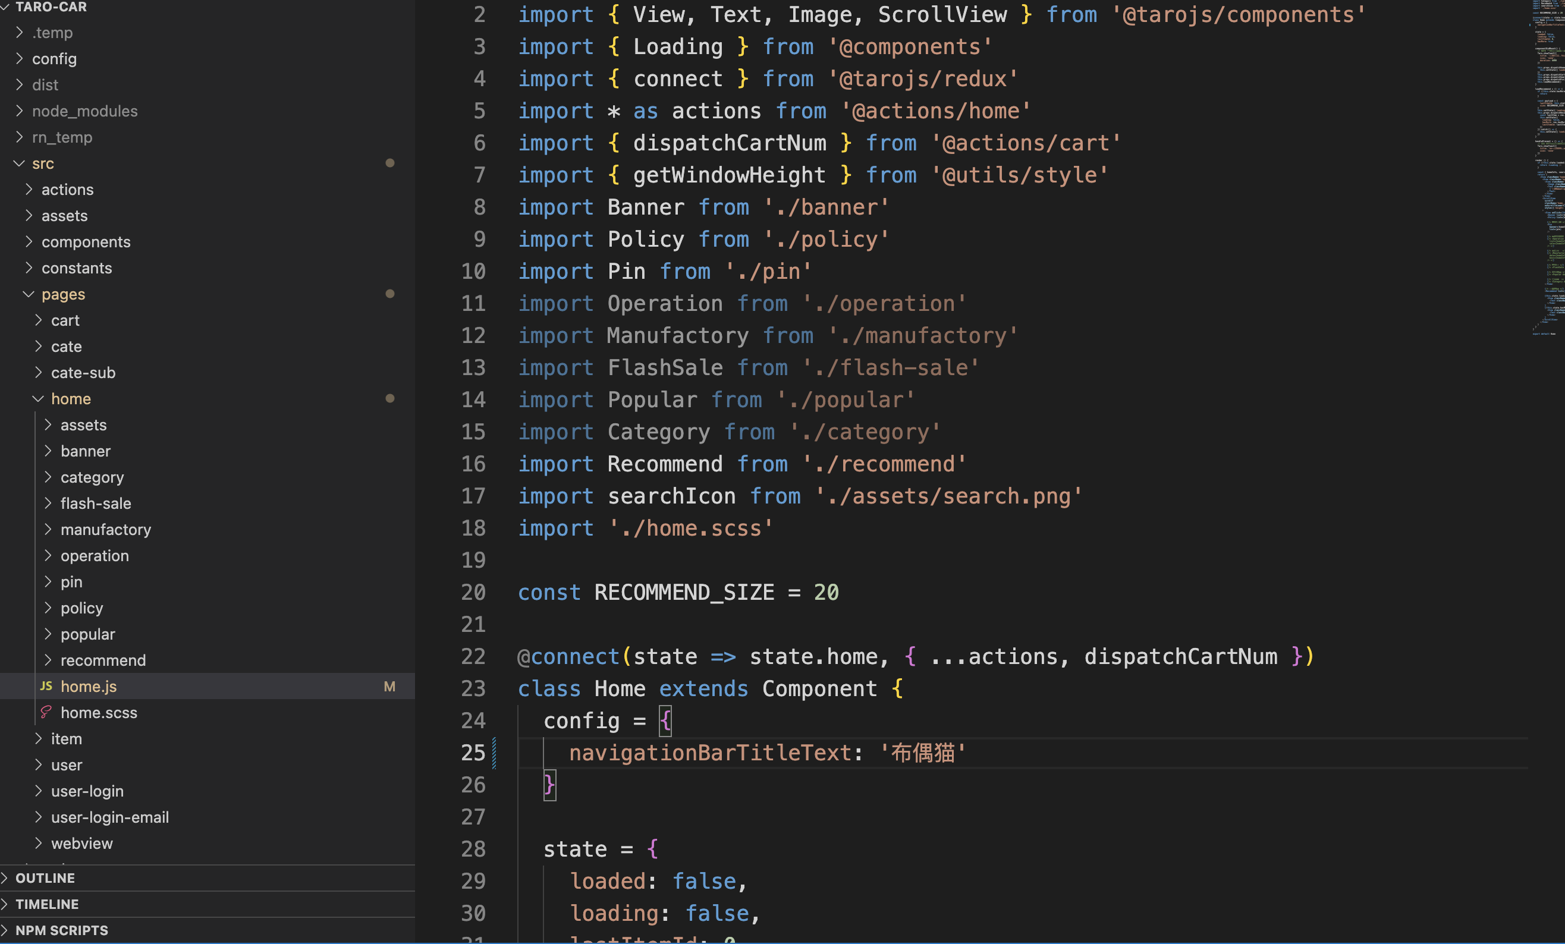Expand the NPM SCRIPTS panel

click(207, 930)
